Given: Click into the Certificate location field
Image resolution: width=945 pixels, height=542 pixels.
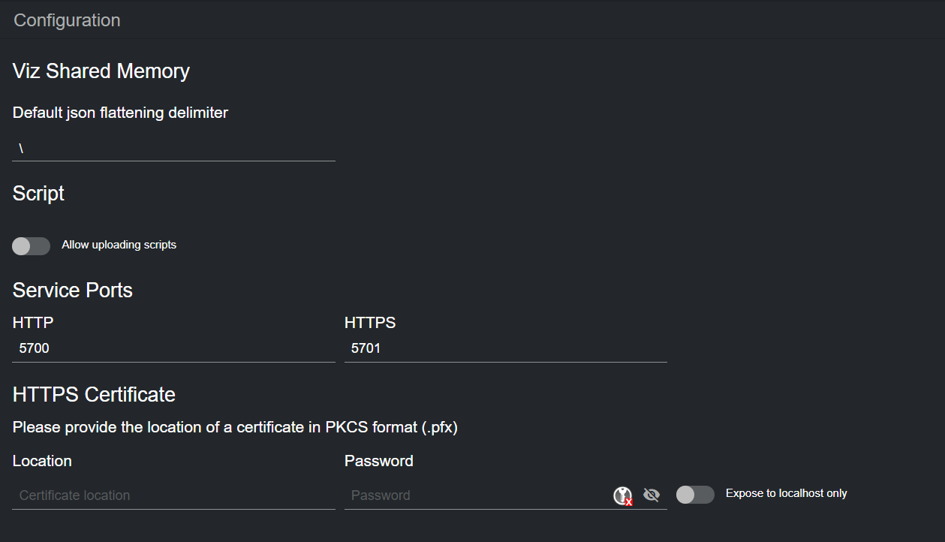Looking at the screenshot, I should [x=173, y=495].
